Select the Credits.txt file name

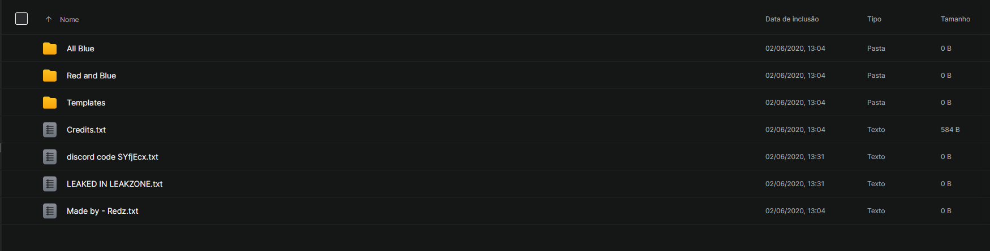click(x=86, y=130)
